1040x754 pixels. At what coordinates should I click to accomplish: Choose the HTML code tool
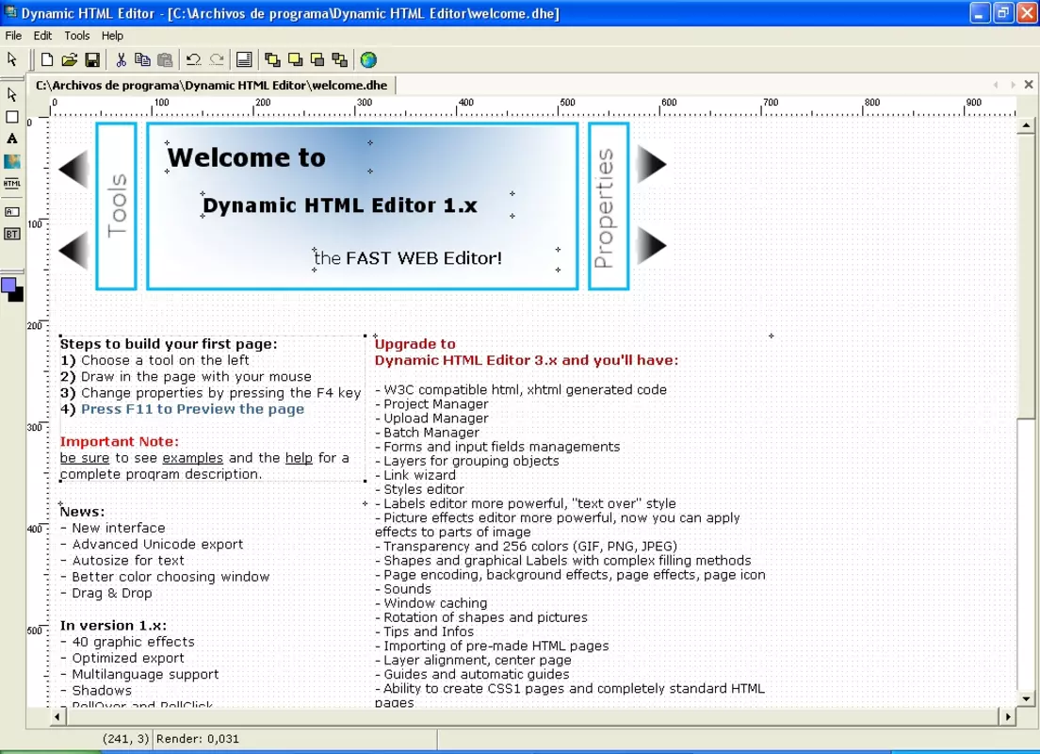(x=12, y=183)
